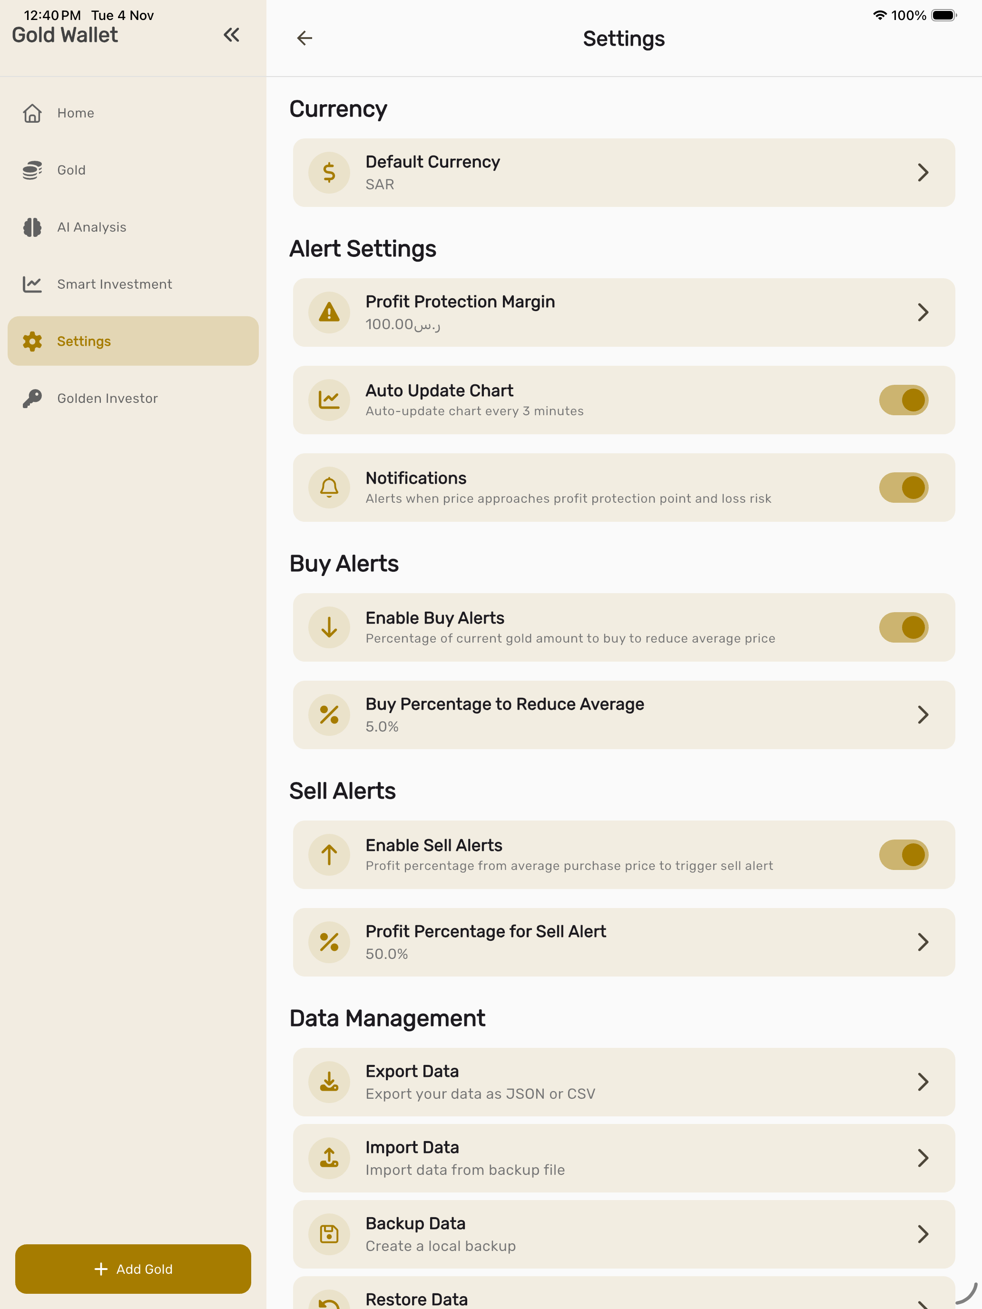Select Settings in the sidebar menu
Screen dimensions: 982x1309
[133, 342]
